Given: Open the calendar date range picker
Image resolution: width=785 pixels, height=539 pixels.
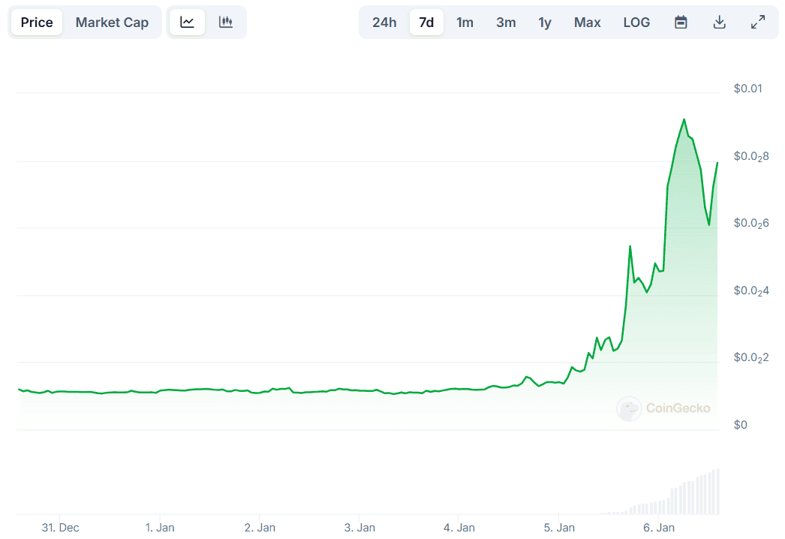Looking at the screenshot, I should (681, 22).
